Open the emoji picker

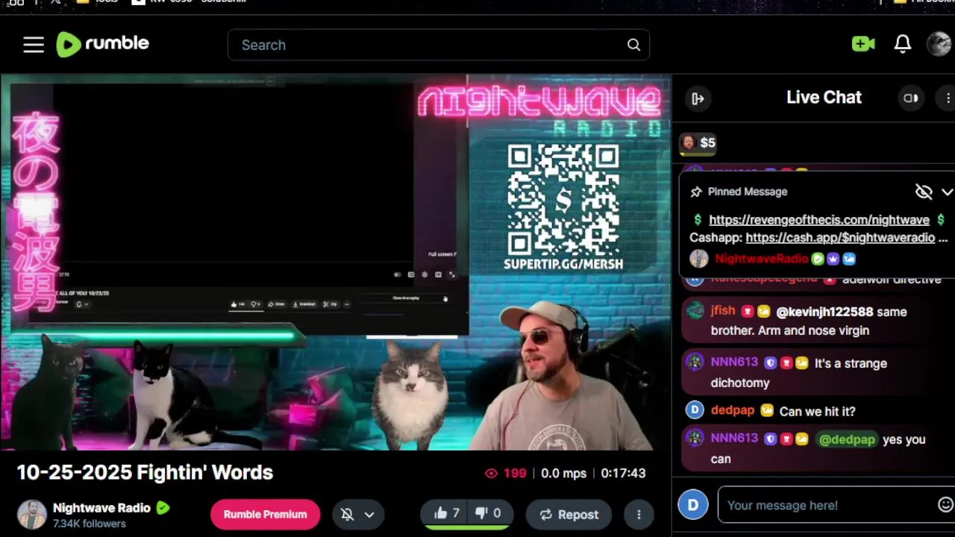[945, 505]
